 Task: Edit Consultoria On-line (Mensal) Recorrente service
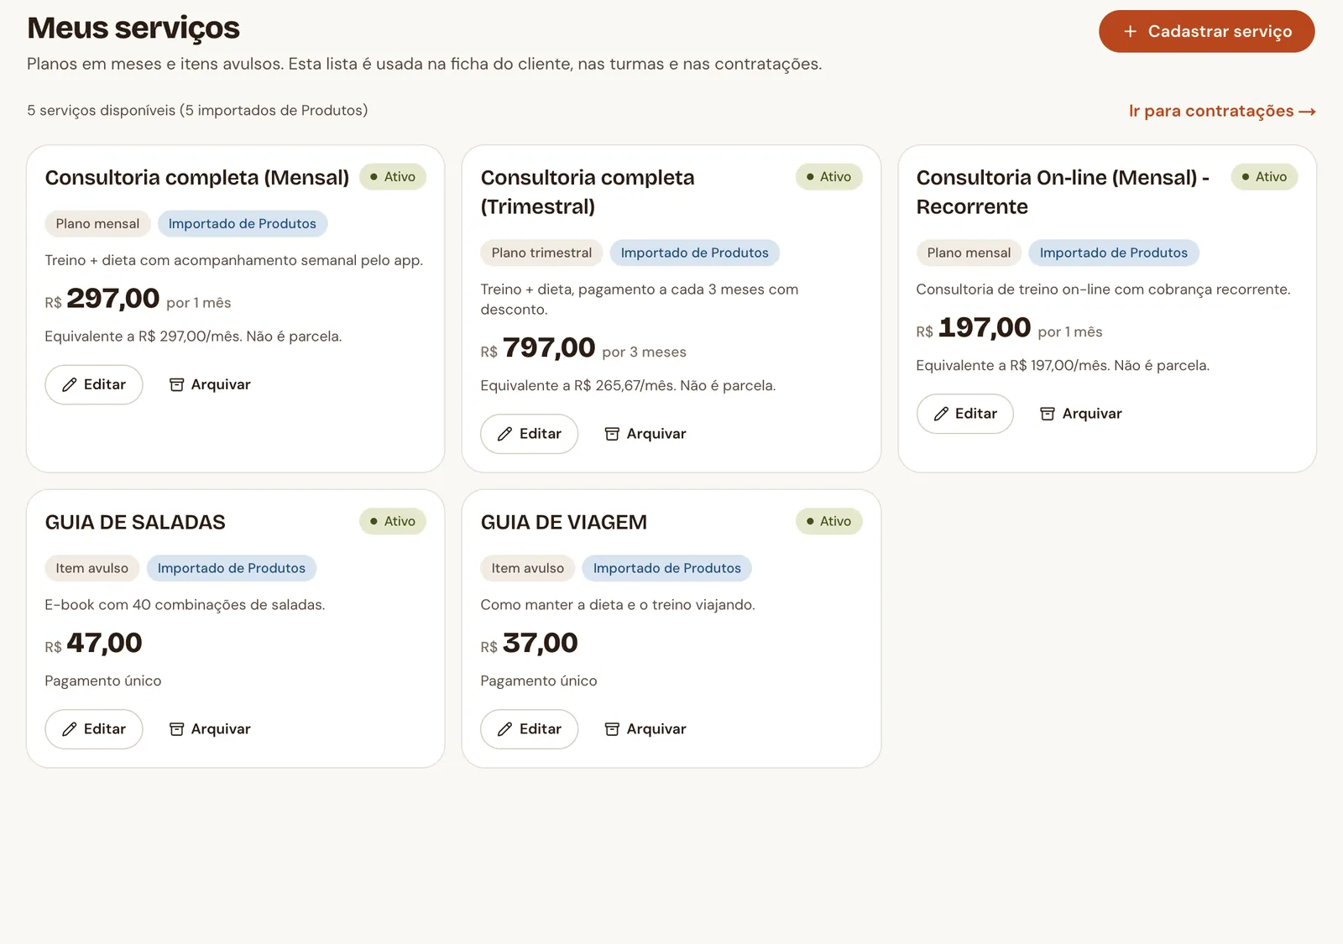964,414
